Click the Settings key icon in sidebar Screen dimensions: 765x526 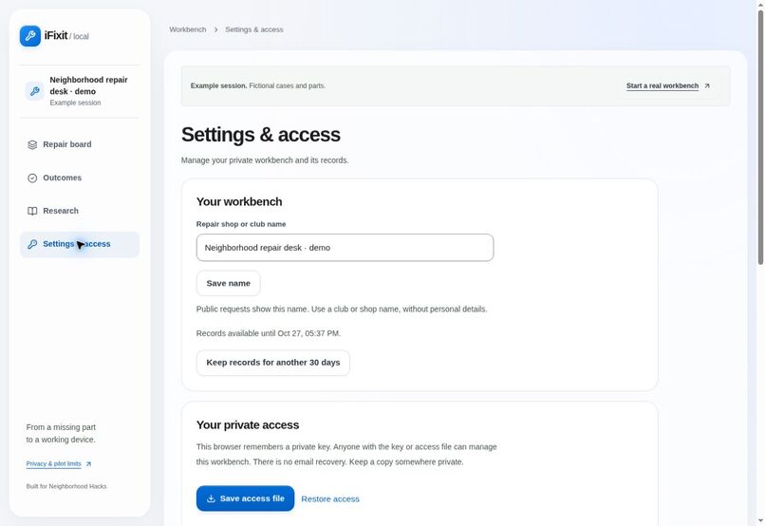32,244
